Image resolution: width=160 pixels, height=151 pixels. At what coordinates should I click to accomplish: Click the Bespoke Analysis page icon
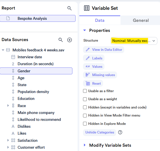(8, 18)
